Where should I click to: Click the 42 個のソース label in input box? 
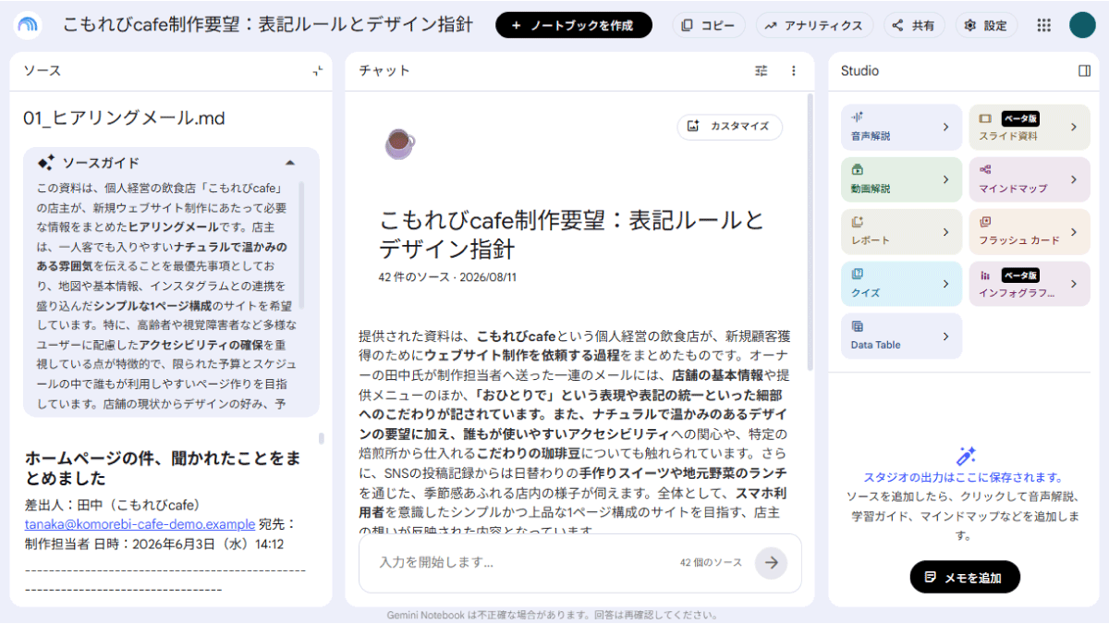click(x=711, y=562)
